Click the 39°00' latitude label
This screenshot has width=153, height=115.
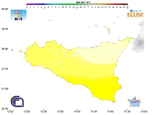(5, 9)
